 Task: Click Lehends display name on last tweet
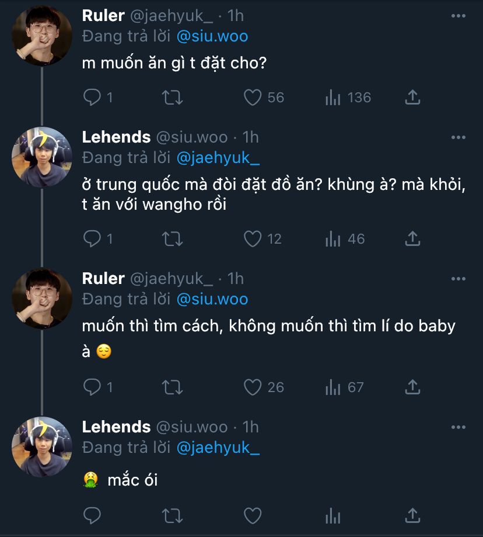116,427
